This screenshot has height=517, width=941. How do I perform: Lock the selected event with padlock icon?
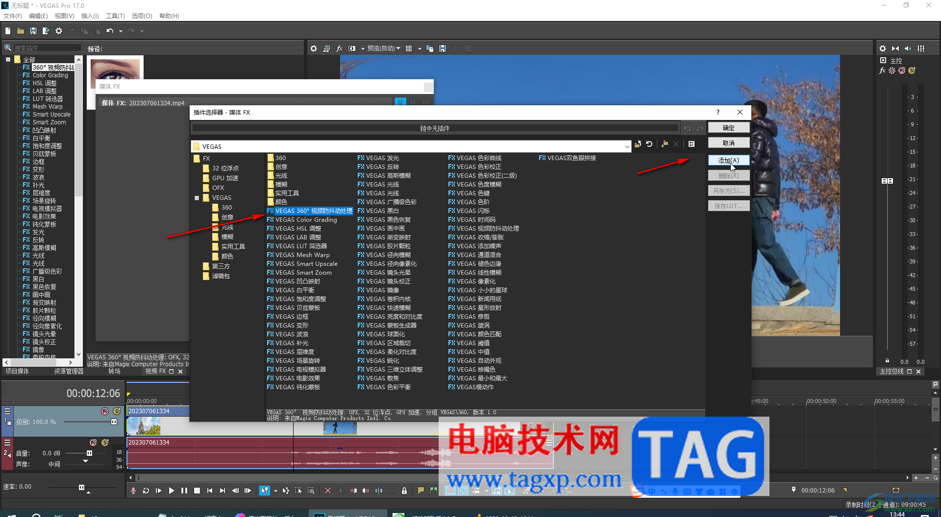pyautogui.click(x=404, y=491)
